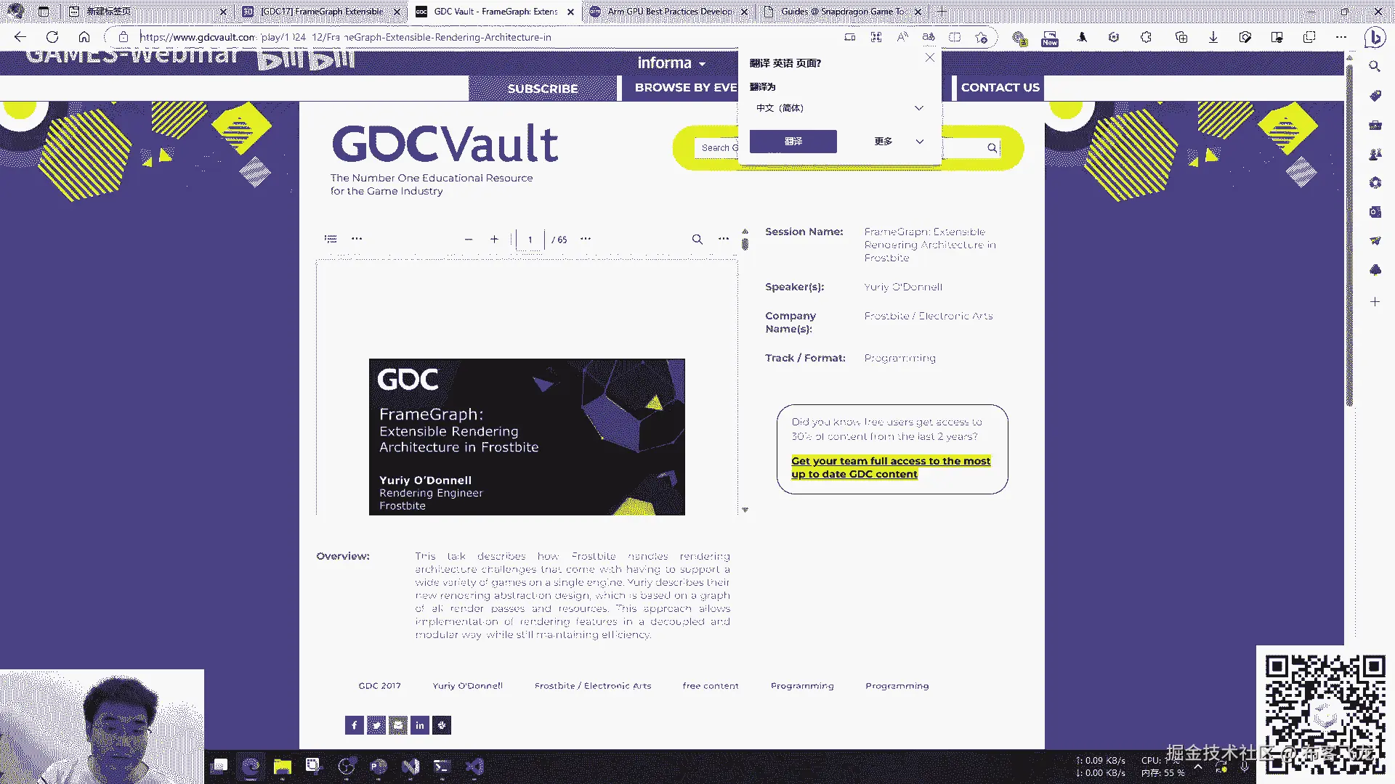Switch to the Guides @ Snapdragon Game tab
The width and height of the screenshot is (1395, 784).
(x=843, y=12)
